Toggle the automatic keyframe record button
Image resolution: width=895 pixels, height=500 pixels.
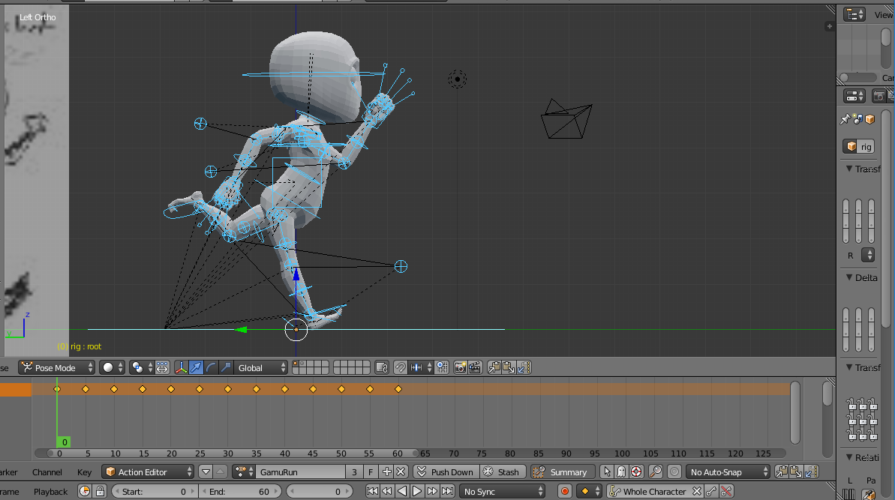pos(565,492)
